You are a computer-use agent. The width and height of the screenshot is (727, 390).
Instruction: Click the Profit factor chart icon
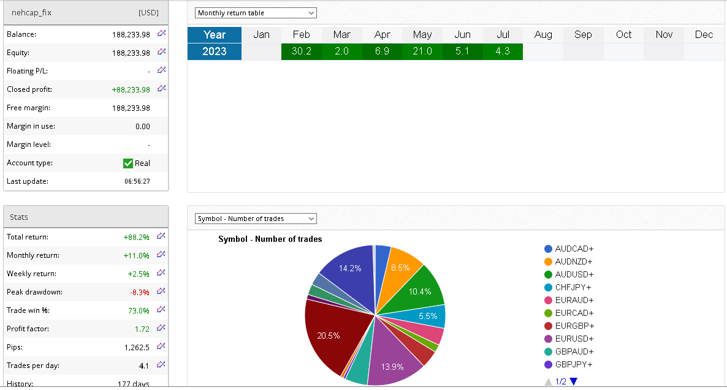click(x=162, y=328)
